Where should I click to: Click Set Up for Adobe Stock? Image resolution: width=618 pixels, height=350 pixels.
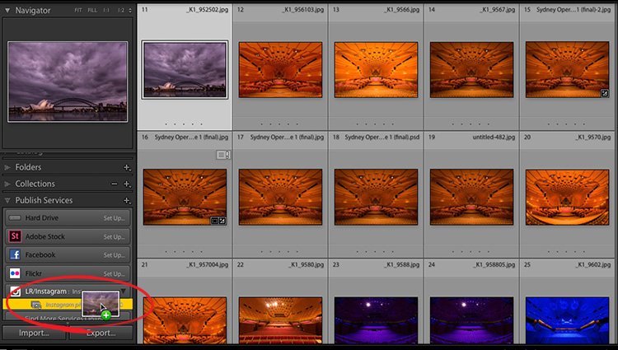pyautogui.click(x=114, y=236)
